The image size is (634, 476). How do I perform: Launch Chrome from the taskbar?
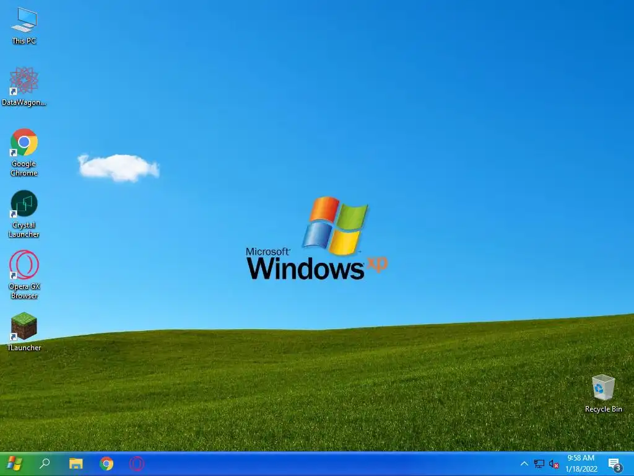106,464
